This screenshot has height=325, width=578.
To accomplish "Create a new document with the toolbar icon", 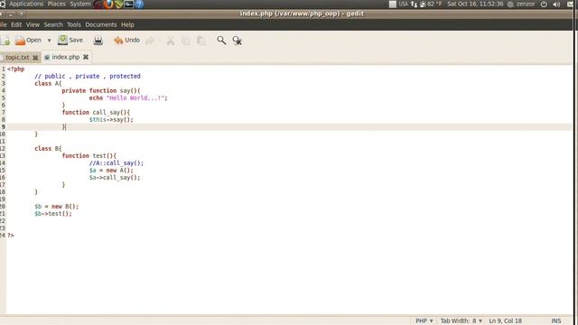I will pos(5,40).
